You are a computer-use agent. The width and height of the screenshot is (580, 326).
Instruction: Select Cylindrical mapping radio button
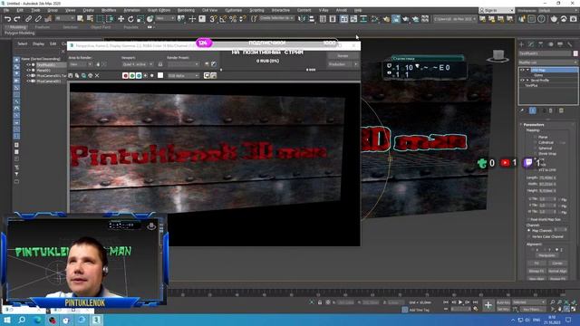535,142
